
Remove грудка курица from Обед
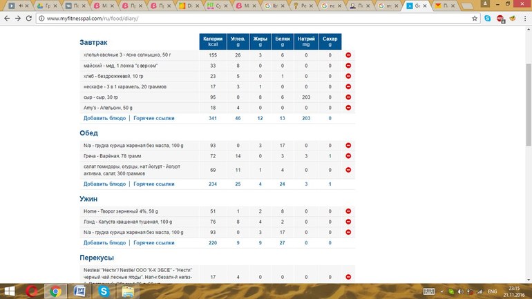(348, 145)
